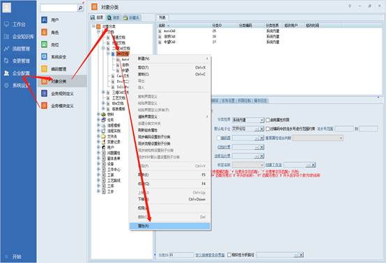Choose 同步编码设置到子分类
This screenshot has width=386, height=263.
pyautogui.click(x=170, y=136)
